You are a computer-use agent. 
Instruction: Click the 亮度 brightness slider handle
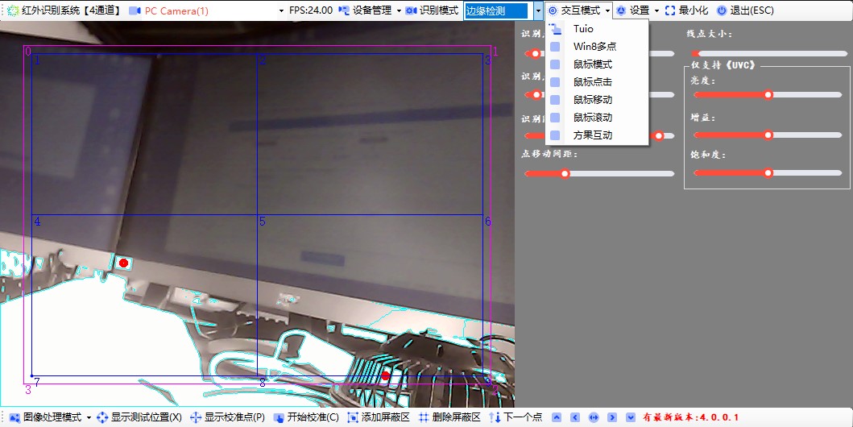(x=768, y=94)
